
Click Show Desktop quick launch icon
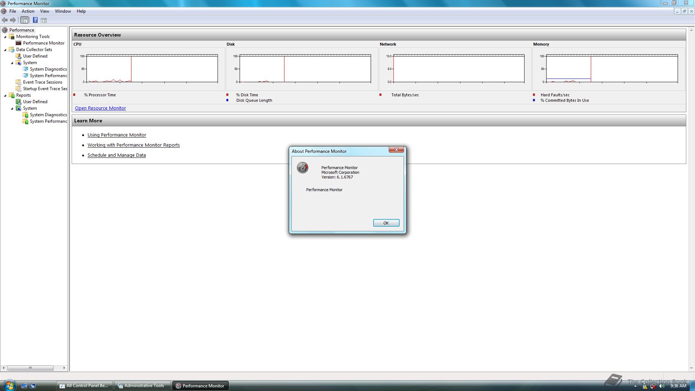pos(24,386)
